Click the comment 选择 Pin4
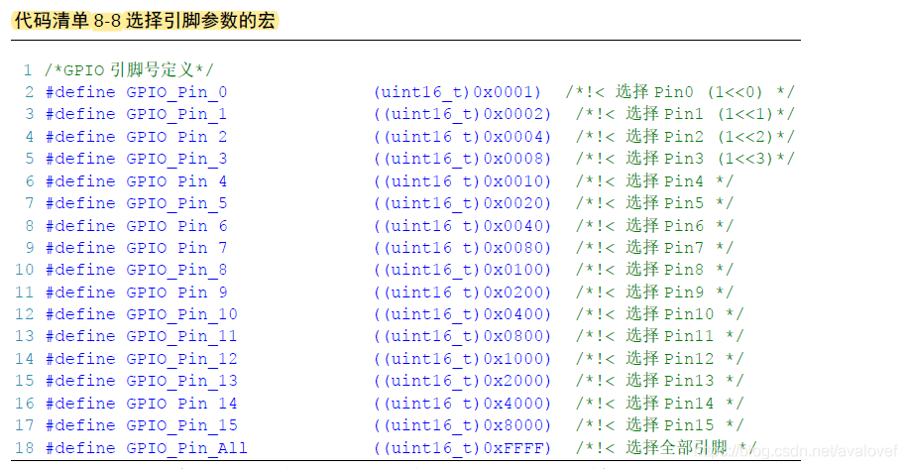Viewport: 907px width, 469px height. click(664, 181)
